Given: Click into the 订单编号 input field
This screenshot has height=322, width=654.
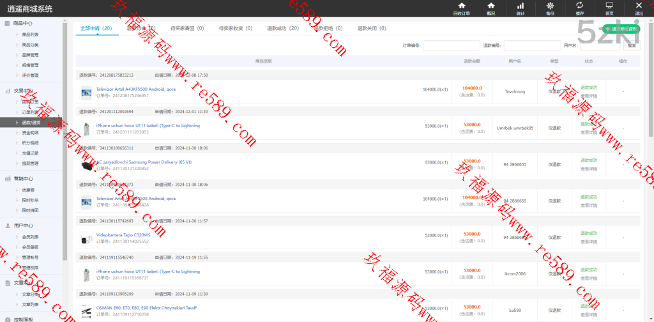Looking at the screenshot, I should (451, 45).
